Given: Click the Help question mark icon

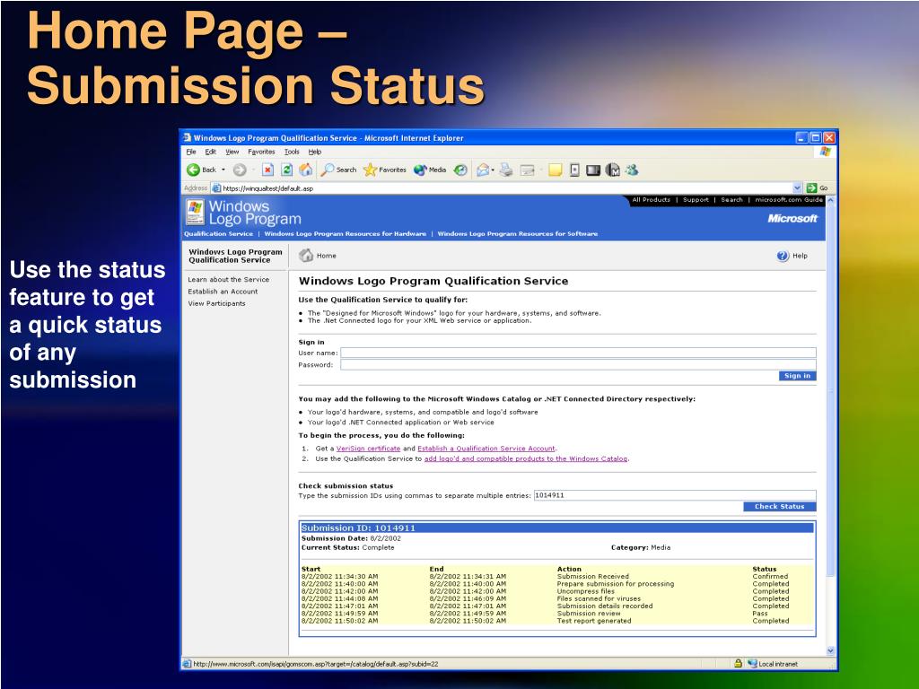Looking at the screenshot, I should pyautogui.click(x=783, y=256).
